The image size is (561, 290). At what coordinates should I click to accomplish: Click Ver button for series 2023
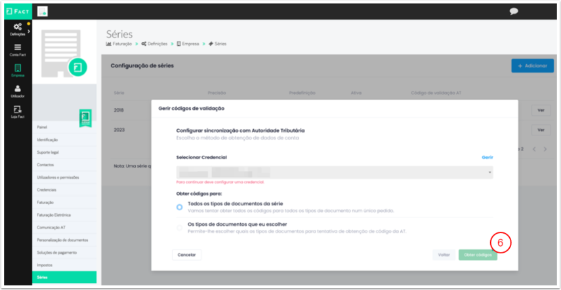pyautogui.click(x=541, y=130)
